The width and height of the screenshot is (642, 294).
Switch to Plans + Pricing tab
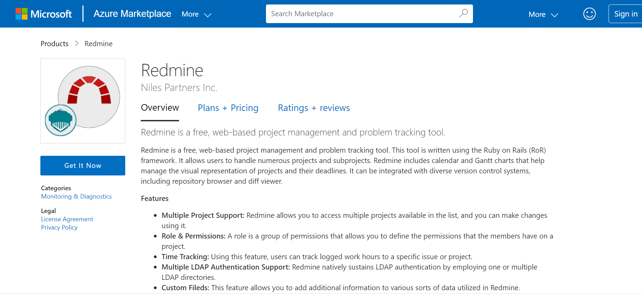(x=228, y=108)
